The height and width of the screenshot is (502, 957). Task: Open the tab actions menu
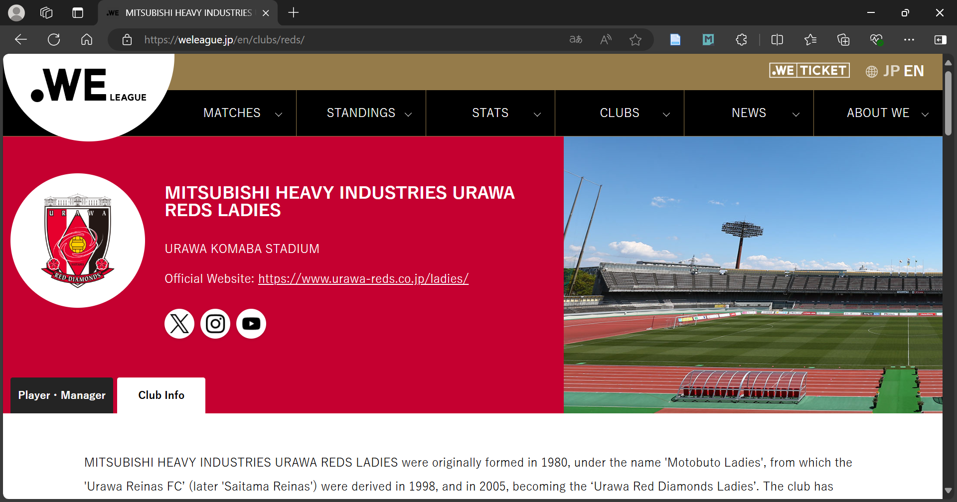tap(78, 13)
